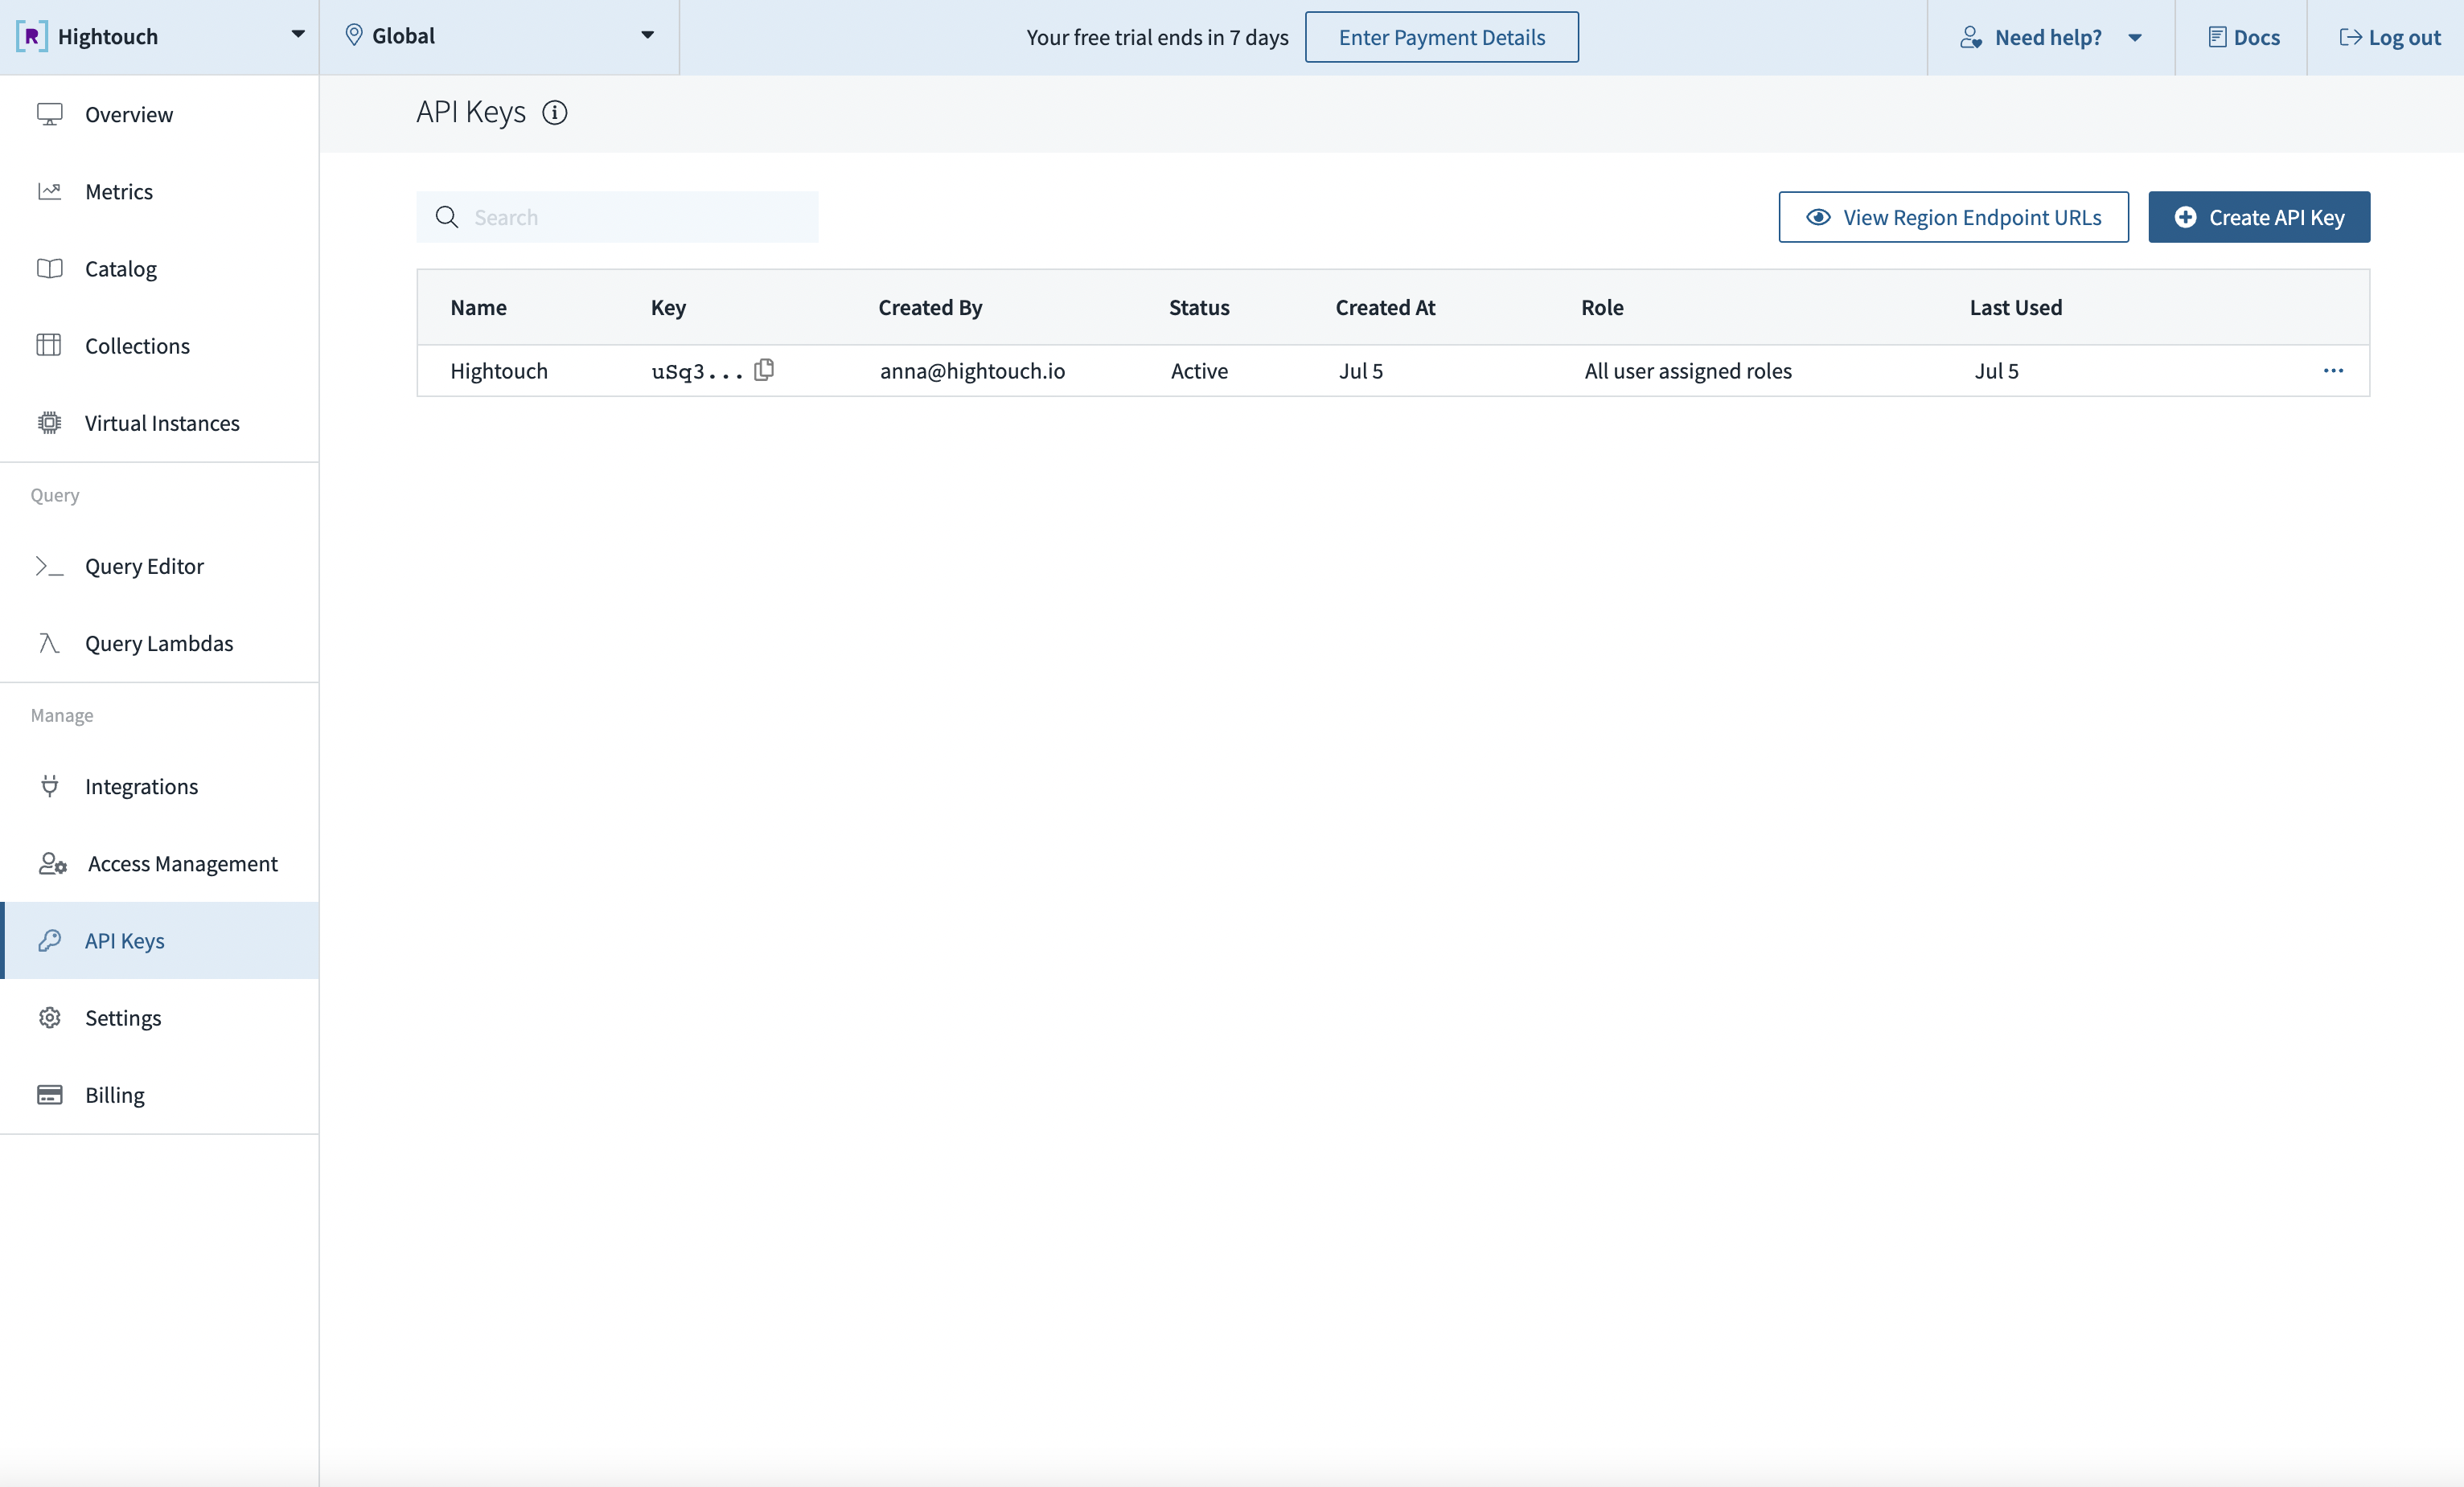
Task: Click the Query Lambdas lambda icon
Action: click(x=49, y=642)
